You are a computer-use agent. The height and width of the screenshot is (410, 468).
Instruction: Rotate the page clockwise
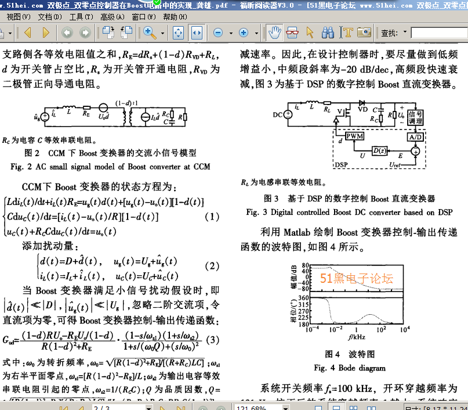(108, 33)
